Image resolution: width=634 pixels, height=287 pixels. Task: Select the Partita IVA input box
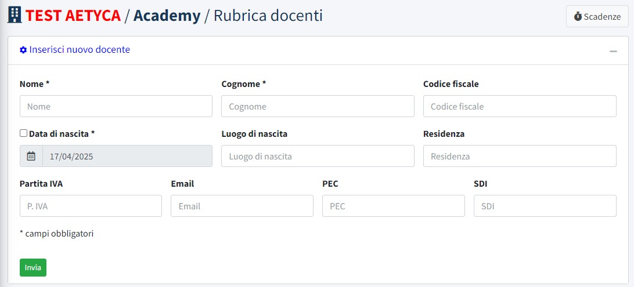[x=91, y=206]
